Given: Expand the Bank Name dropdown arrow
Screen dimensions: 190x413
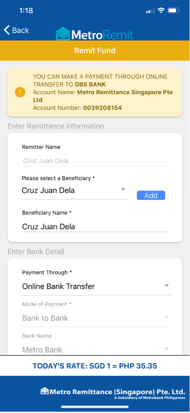Looking at the screenshot, I should click(166, 349).
